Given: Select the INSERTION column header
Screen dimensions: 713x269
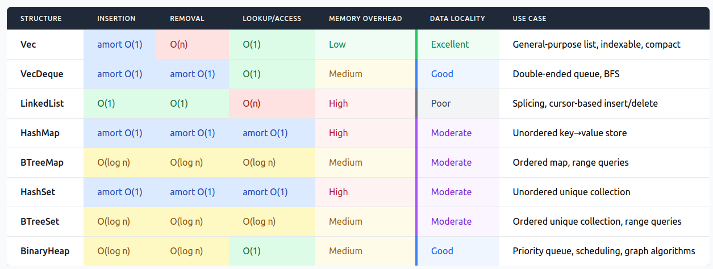Looking at the screenshot, I should (116, 19).
